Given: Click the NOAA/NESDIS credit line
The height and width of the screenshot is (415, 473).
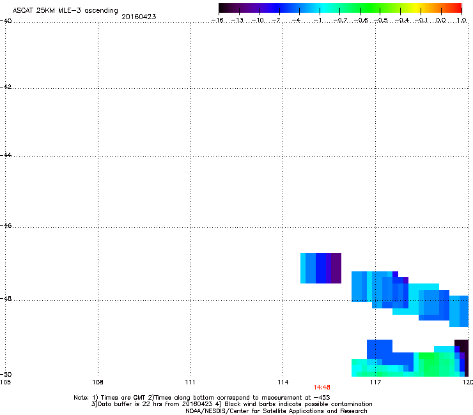Looking at the screenshot, I should [276, 411].
